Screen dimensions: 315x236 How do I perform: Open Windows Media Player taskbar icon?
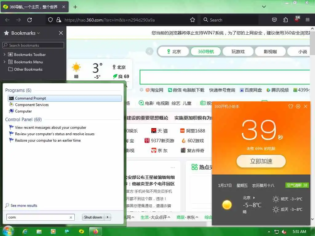[x=53, y=231]
